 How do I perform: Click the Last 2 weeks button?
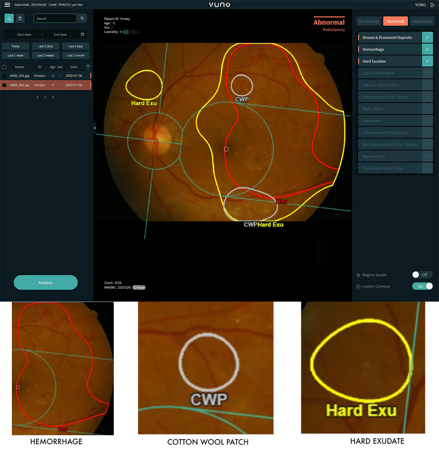tap(46, 55)
